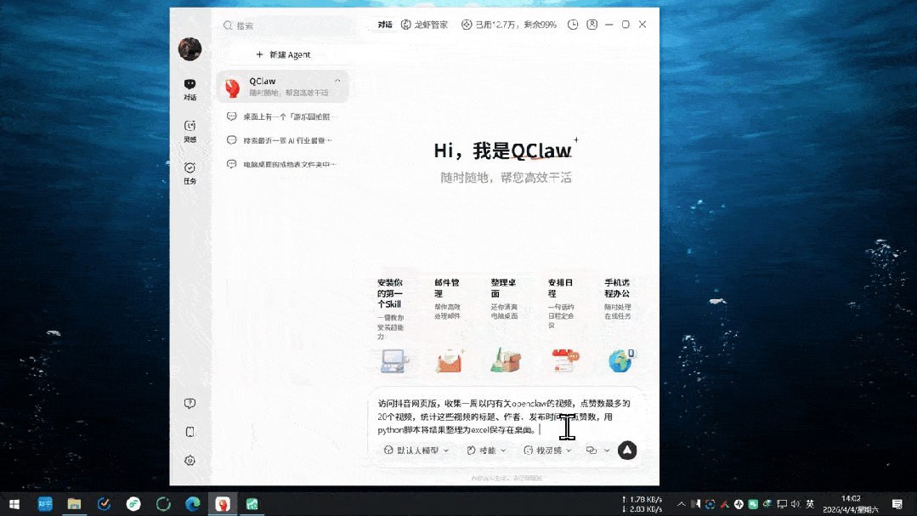Image resolution: width=917 pixels, height=516 pixels.
Task: Open the account icon in the top bar
Action: click(x=592, y=25)
